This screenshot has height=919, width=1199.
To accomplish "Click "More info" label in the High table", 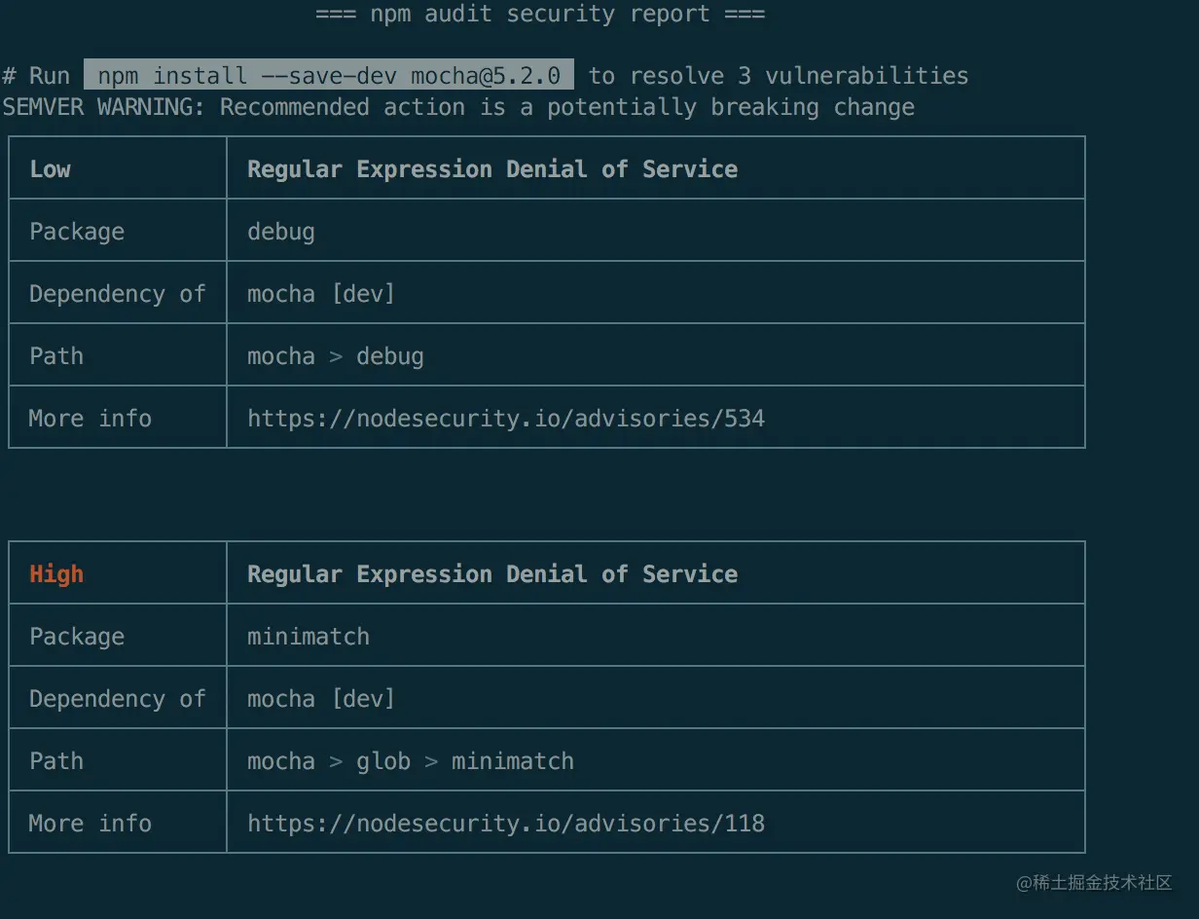I will 91,824.
